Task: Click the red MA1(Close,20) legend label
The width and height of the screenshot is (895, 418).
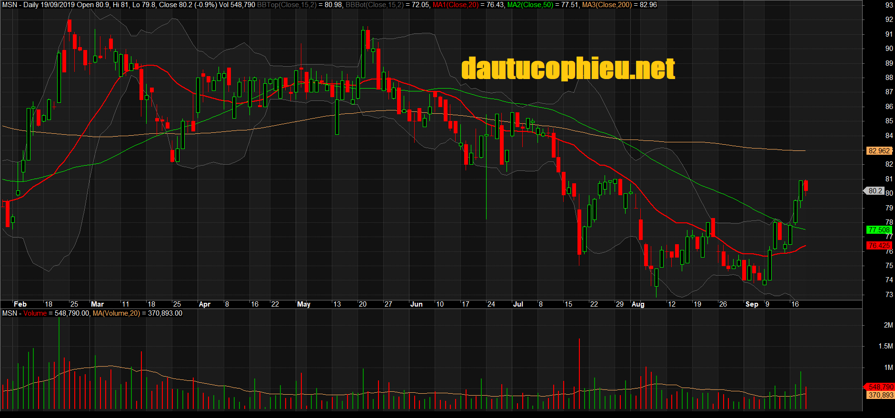Action: [x=455, y=5]
